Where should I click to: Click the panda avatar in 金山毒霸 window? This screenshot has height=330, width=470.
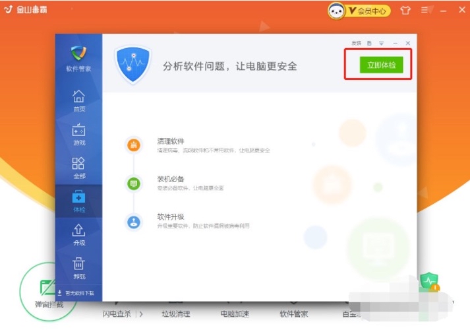(336, 11)
